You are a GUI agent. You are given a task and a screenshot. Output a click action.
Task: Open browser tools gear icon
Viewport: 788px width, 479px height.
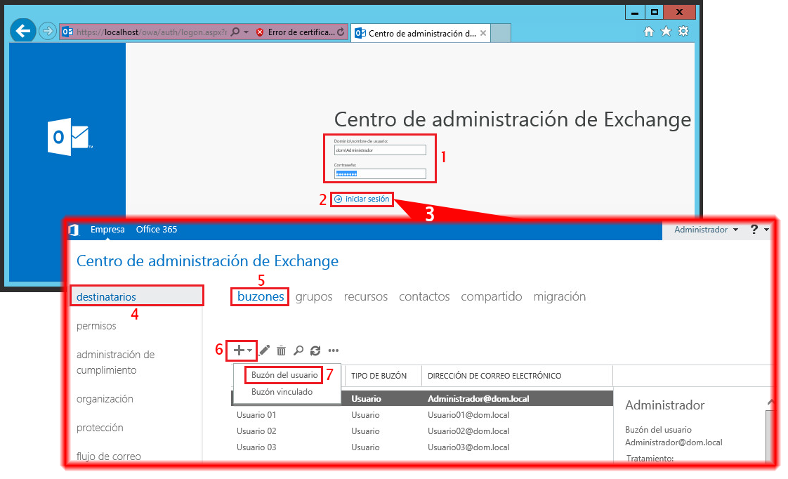coord(683,32)
